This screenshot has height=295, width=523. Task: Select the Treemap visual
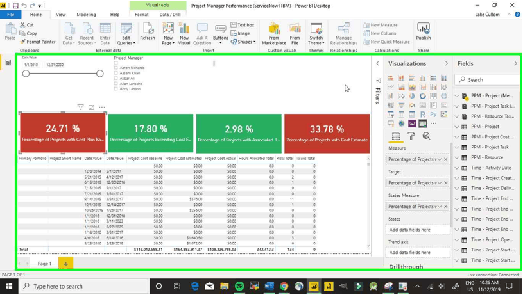[x=433, y=96]
